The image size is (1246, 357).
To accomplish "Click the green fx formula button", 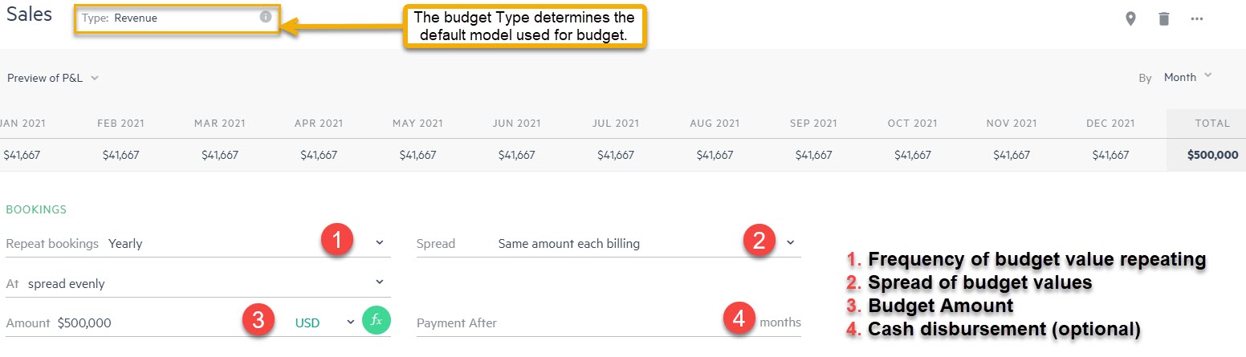I will (x=376, y=322).
